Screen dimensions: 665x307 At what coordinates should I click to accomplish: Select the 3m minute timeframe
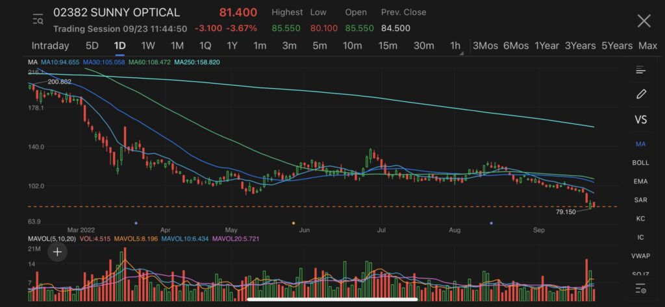[289, 45]
